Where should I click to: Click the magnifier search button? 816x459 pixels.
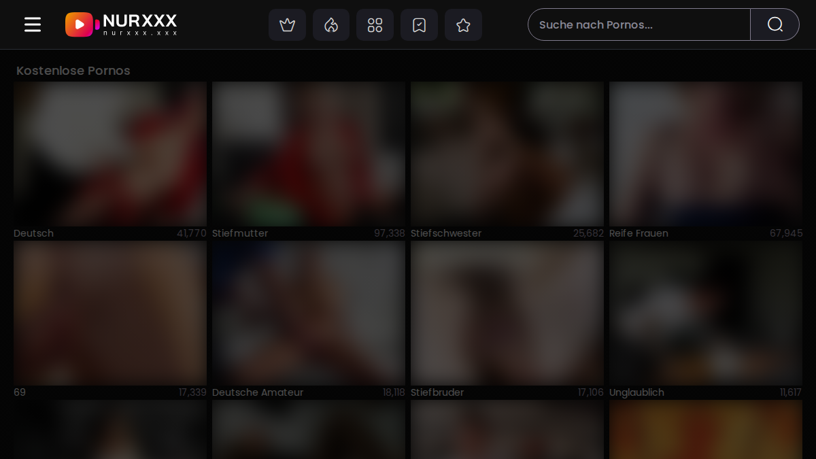(x=775, y=24)
